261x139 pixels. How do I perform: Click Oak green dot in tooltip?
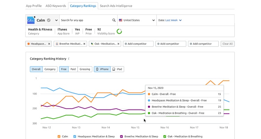point(149,113)
